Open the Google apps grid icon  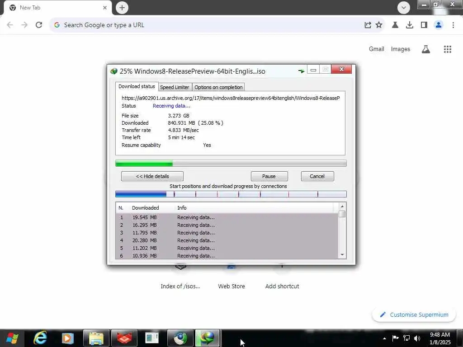tap(447, 49)
